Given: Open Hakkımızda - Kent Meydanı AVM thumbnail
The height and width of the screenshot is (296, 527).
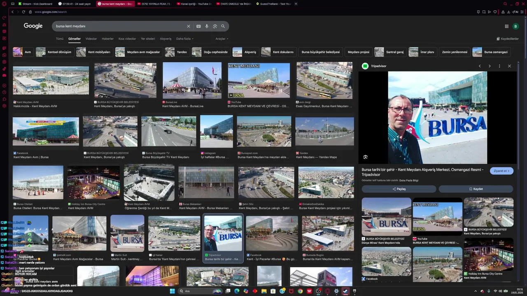Looking at the screenshot, I should 51,80.
